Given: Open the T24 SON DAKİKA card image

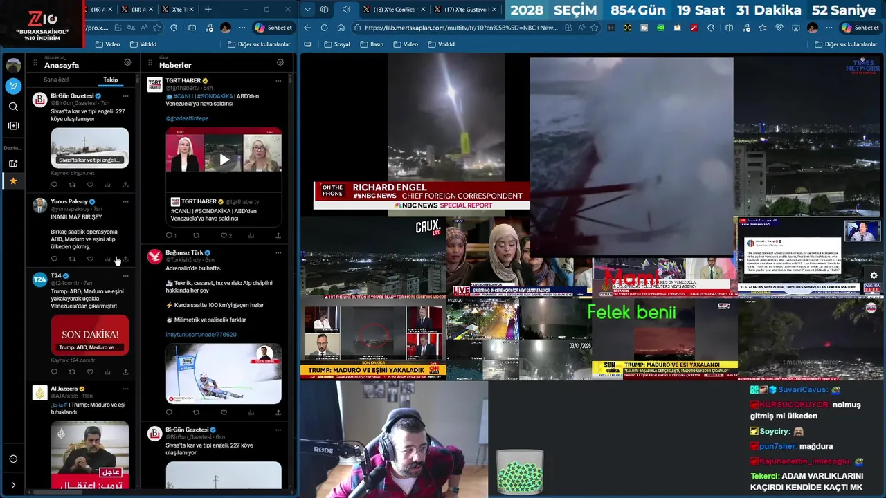Looking at the screenshot, I should coord(90,335).
